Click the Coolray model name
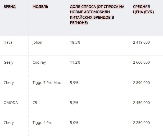Screen dimensions: 163x136 click(x=39, y=63)
